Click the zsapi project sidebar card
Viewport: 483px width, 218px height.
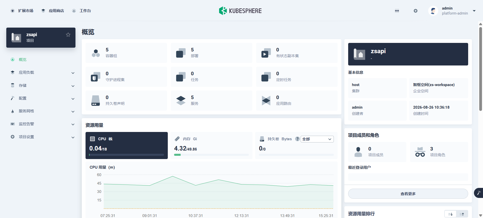click(x=41, y=38)
